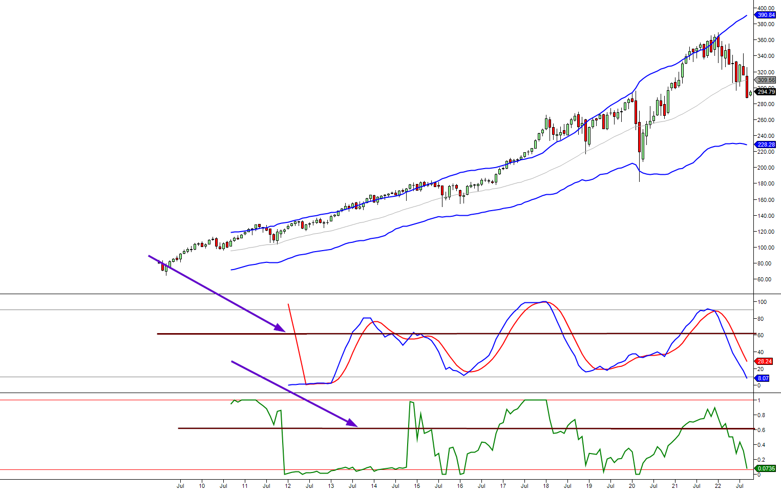Select year 15 on the time axis
Screen dimensions: 781x493
click(x=417, y=485)
